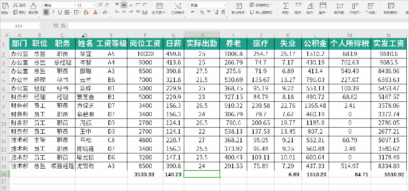
Task: Select cell containing 实发工资 header
Action: click(389, 44)
